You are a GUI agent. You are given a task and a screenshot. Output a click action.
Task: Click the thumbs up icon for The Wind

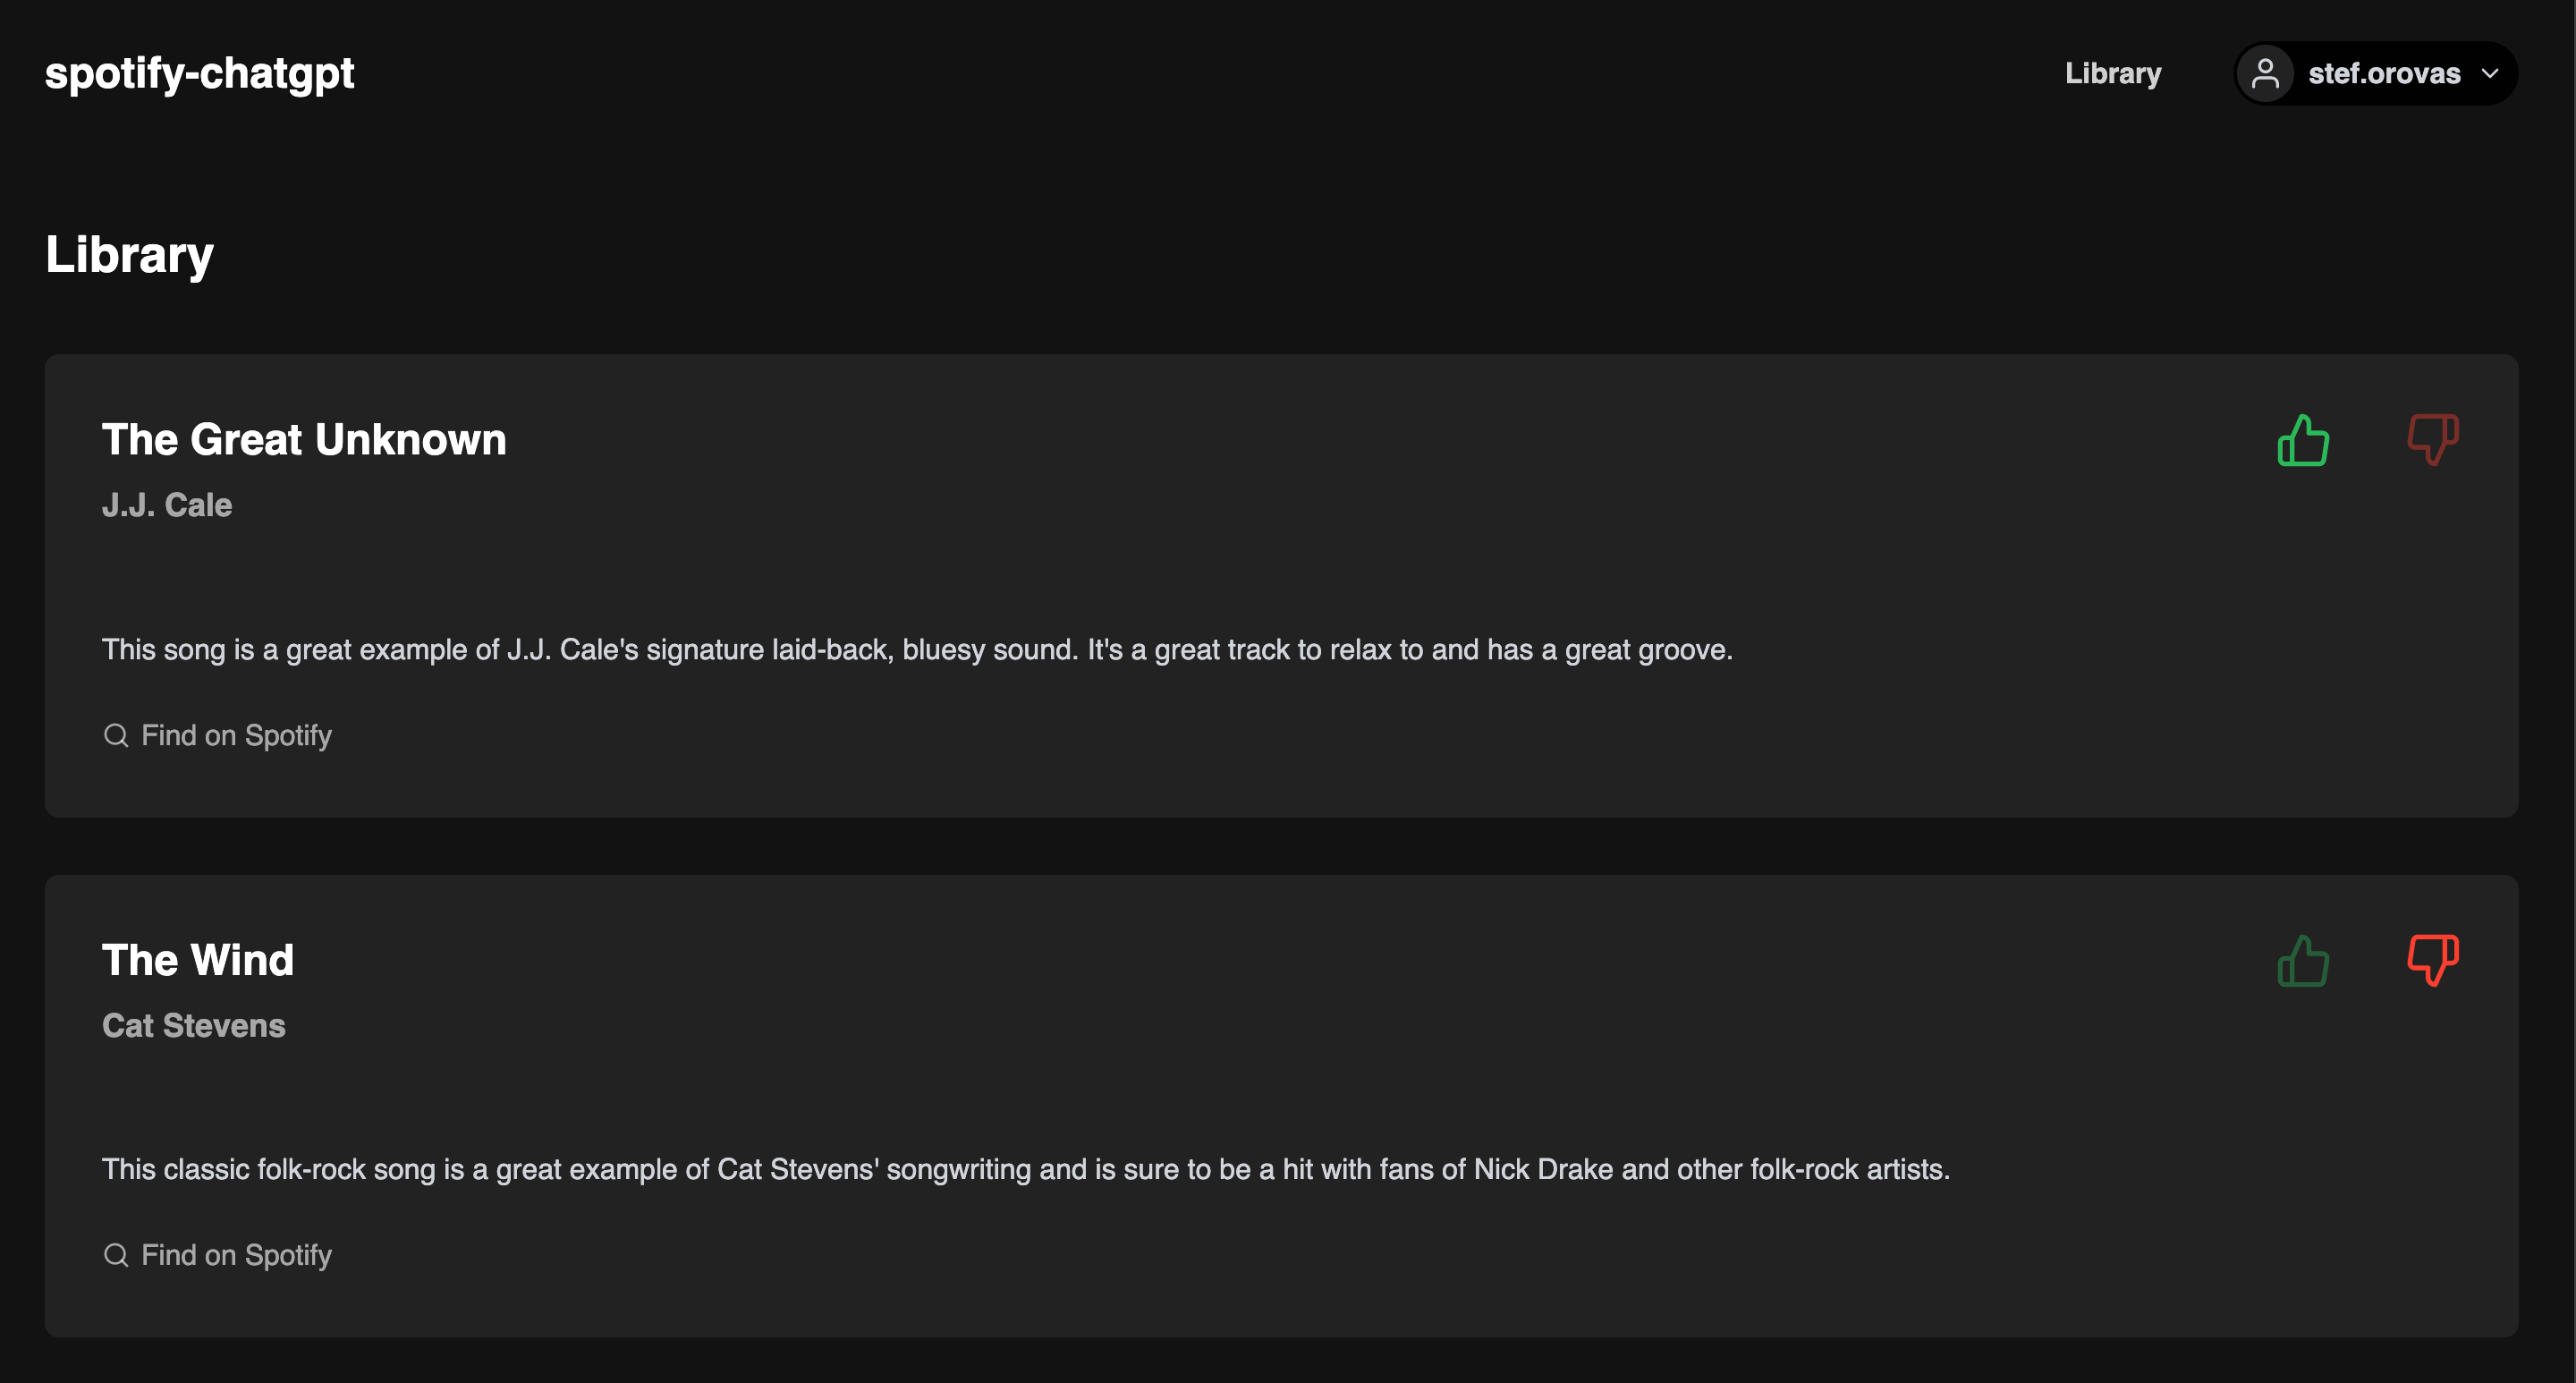point(2303,961)
